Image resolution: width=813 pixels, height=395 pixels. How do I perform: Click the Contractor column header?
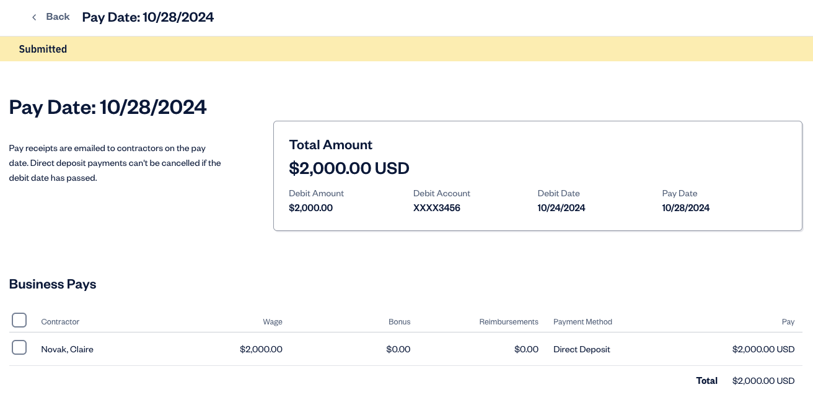[60, 322]
